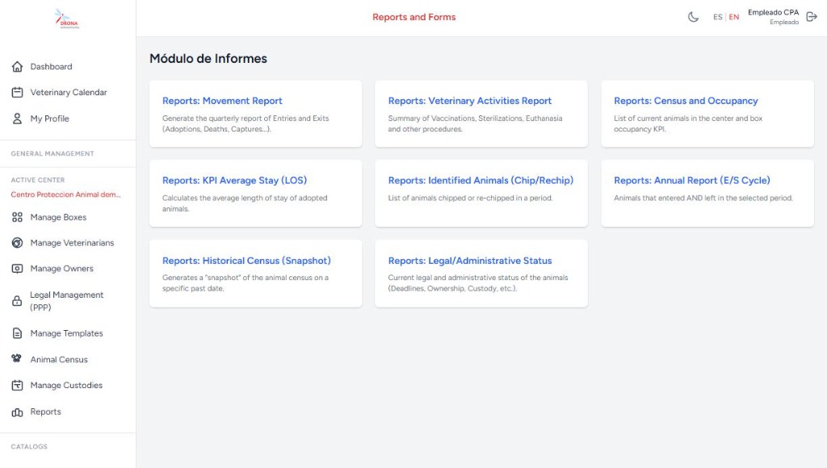This screenshot has height=468, width=827.
Task: Toggle dark mode with moon icon
Action: point(693,17)
